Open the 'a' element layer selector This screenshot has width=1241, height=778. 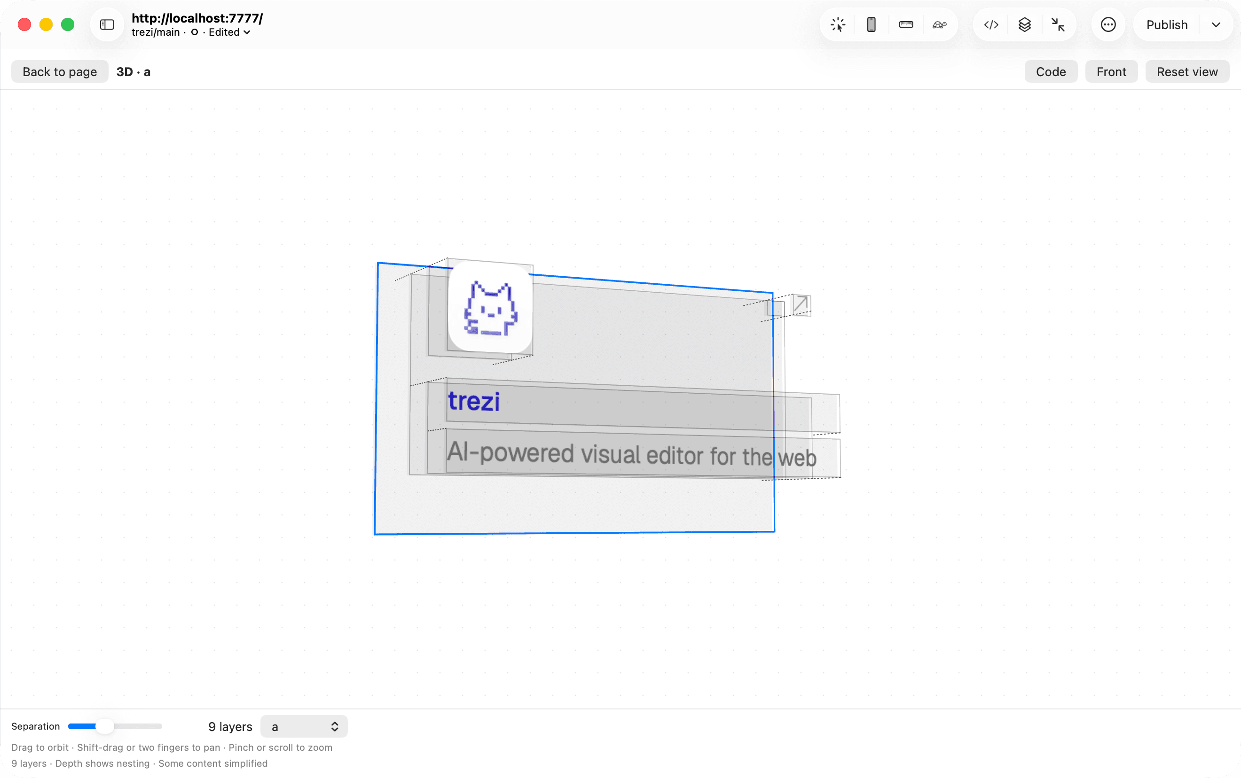click(304, 726)
